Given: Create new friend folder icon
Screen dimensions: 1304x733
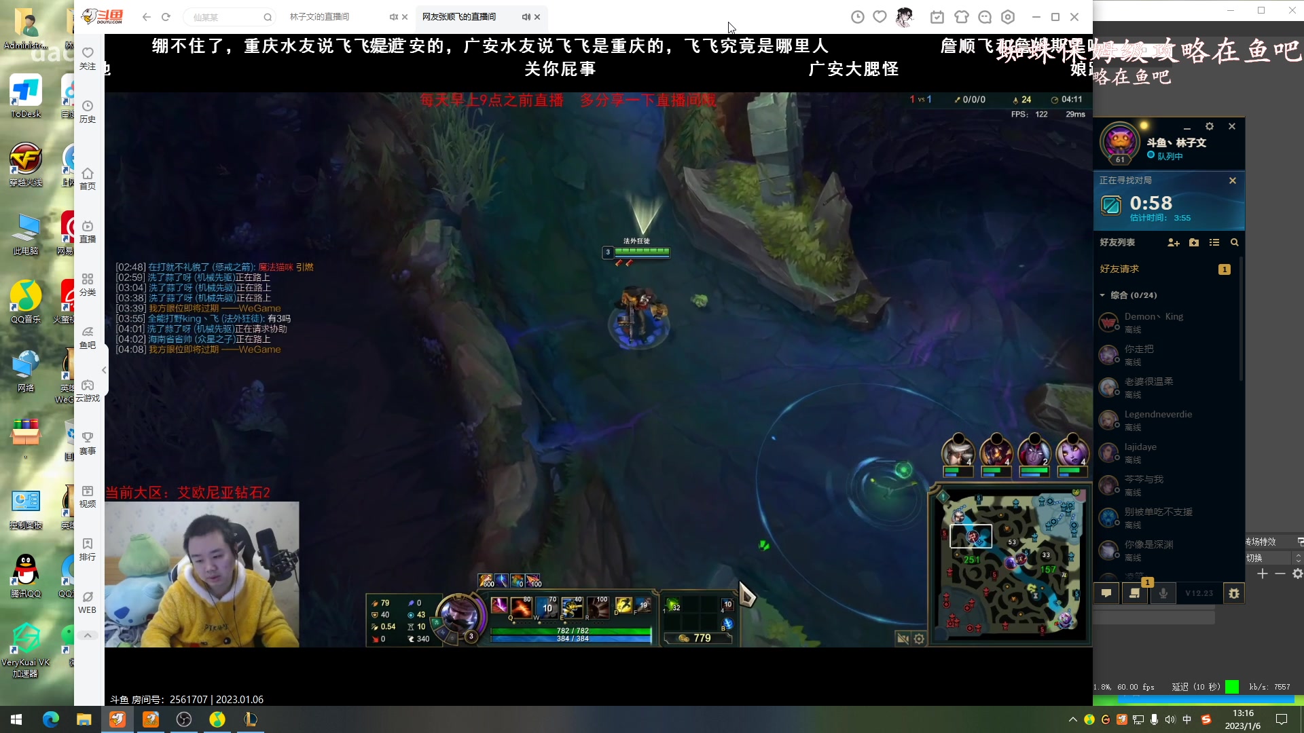Looking at the screenshot, I should [1194, 243].
